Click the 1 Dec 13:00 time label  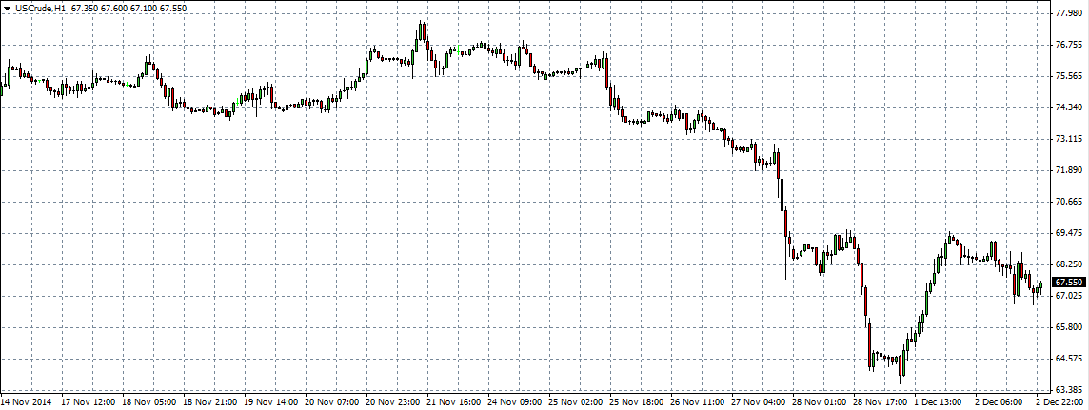coord(940,402)
